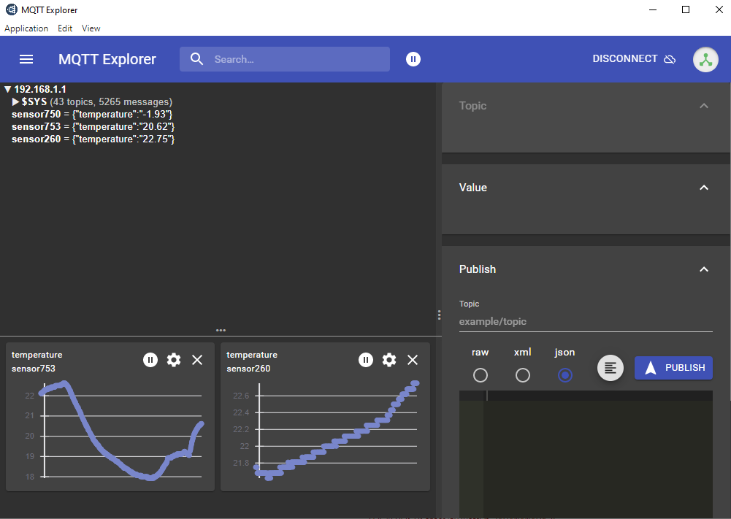Maximize the MQTT Explorer window
731x519 pixels.
[x=686, y=9]
